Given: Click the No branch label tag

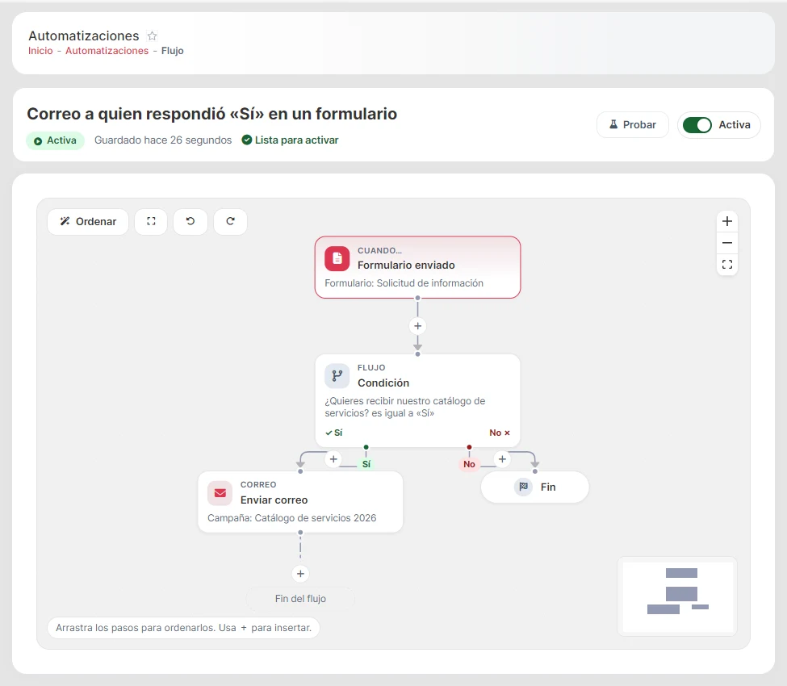Looking at the screenshot, I should click(x=469, y=464).
